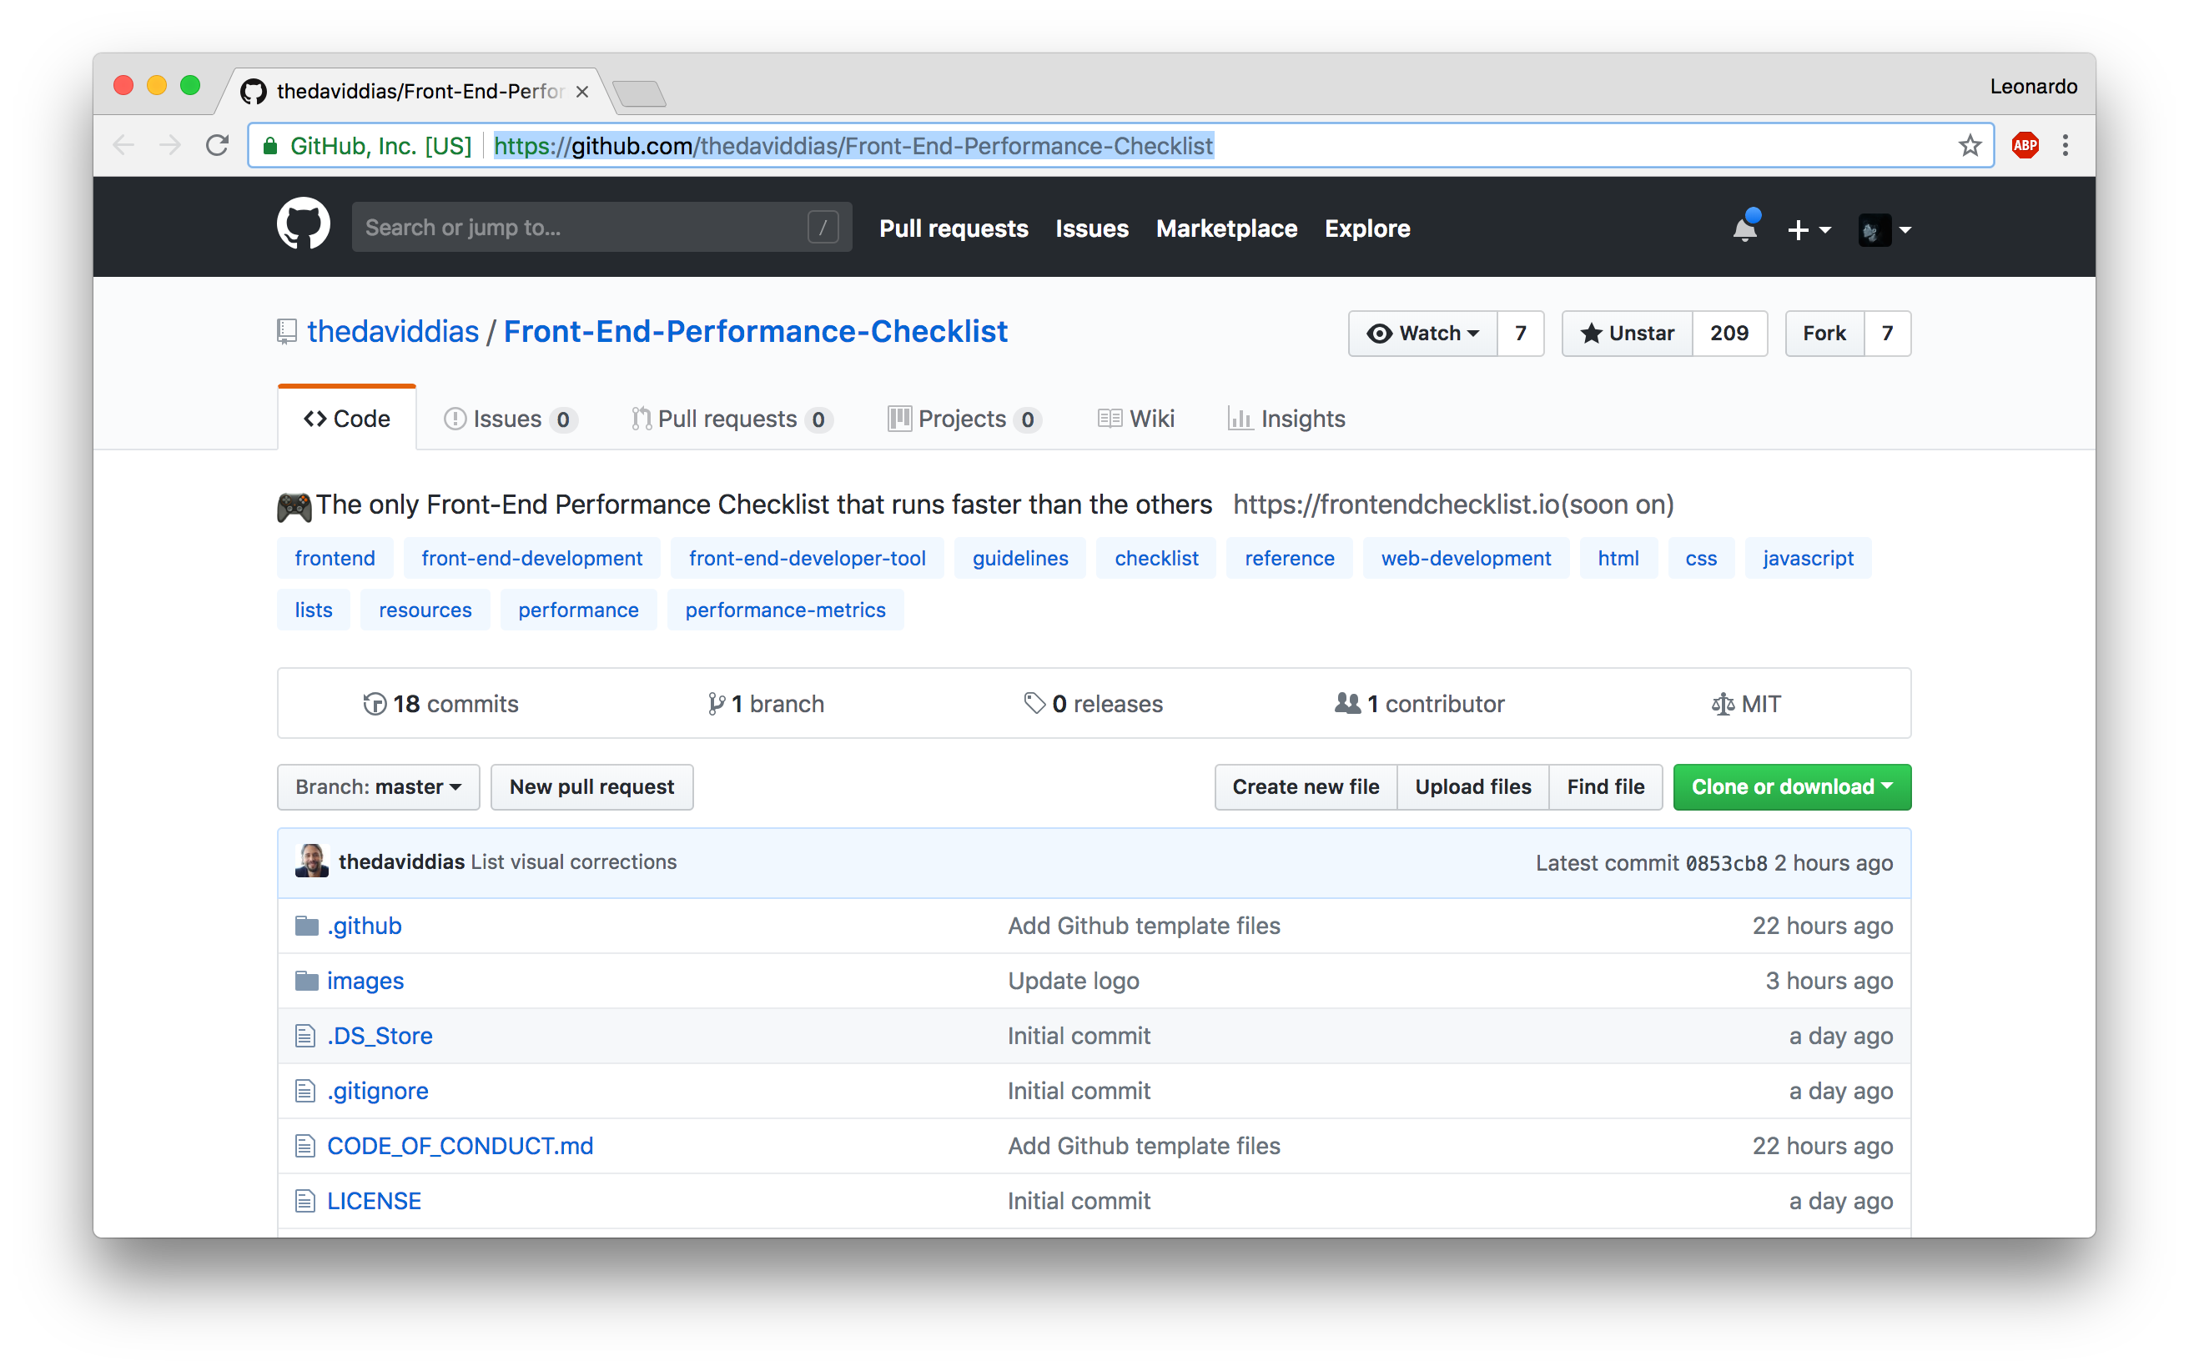2189x1371 pixels.
Task: Click Upload files button
Action: (1472, 786)
